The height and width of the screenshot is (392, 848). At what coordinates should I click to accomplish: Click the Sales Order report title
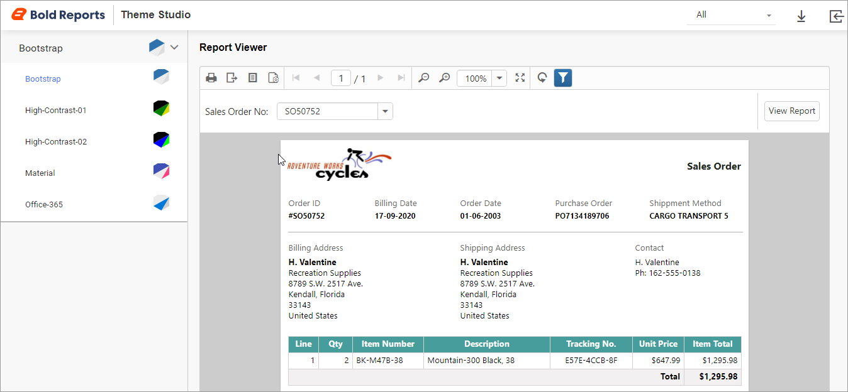point(714,166)
